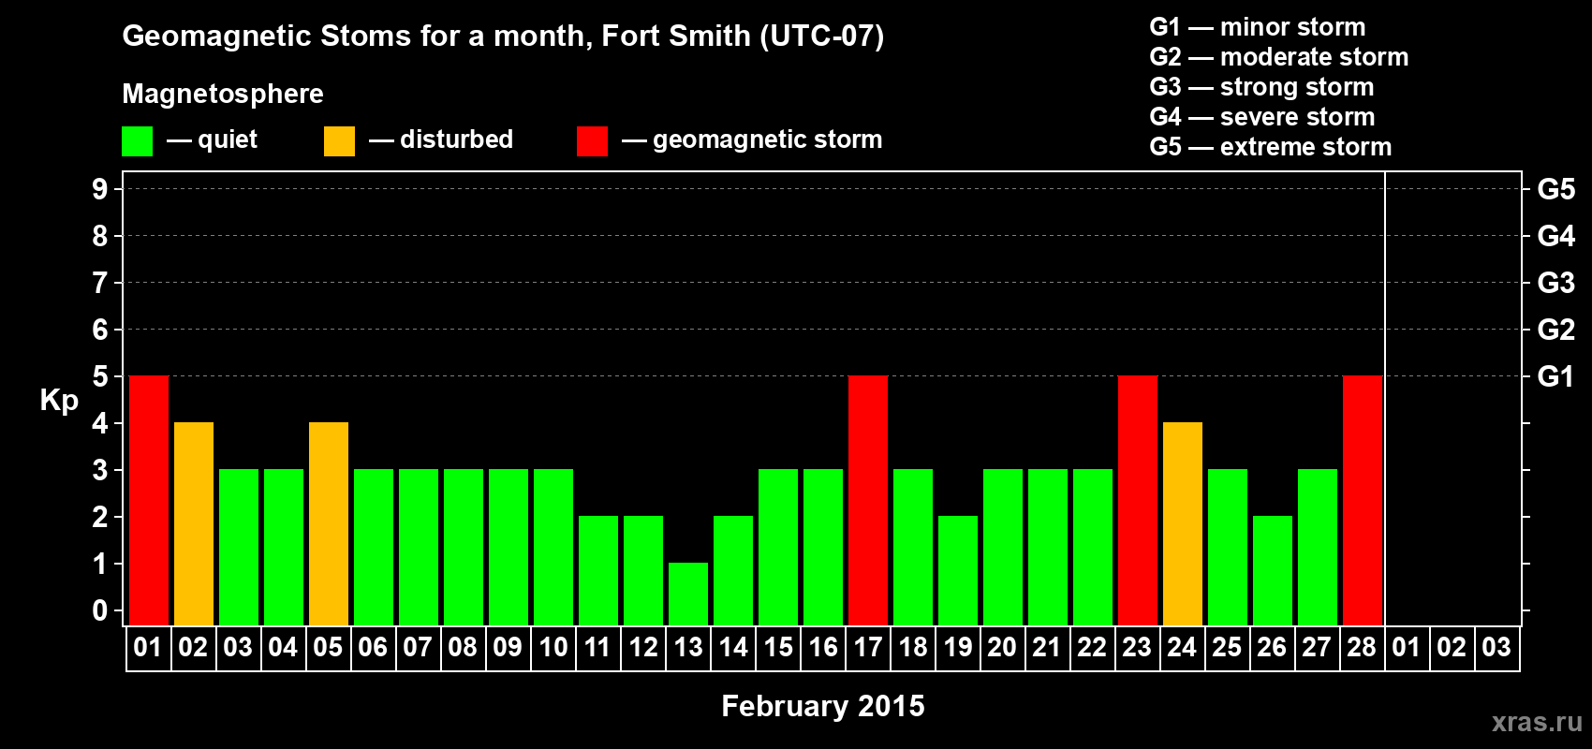Click the 'G1 — minor storm' legend text
The height and width of the screenshot is (749, 1592).
click(x=1258, y=27)
